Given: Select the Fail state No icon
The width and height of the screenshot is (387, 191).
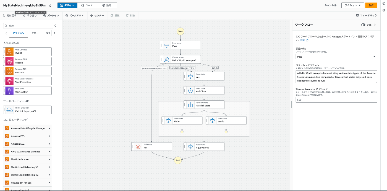Looking at the screenshot, I should tap(138, 147).
